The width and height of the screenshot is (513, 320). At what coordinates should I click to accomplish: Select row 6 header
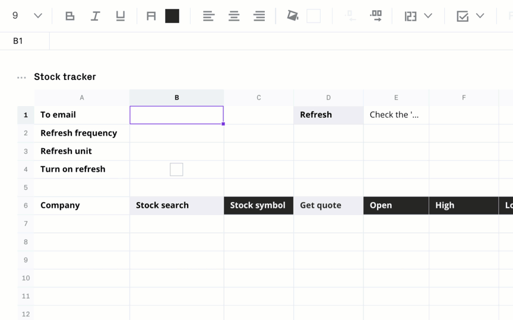click(x=26, y=206)
